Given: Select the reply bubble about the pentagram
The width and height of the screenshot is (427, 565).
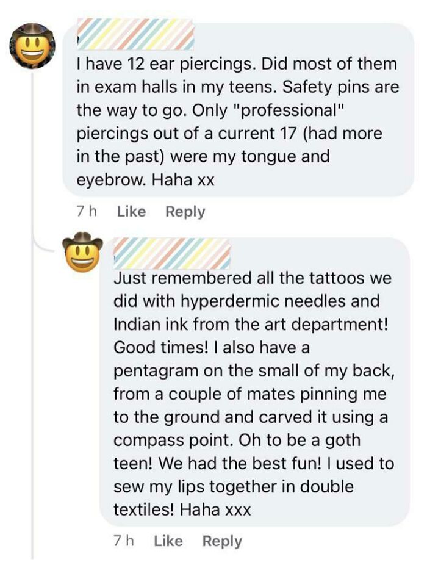Looking at the screenshot, I should 254,382.
